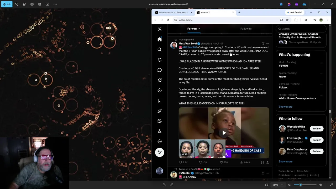Open Terms of Service link

pyautogui.click(x=286, y=171)
